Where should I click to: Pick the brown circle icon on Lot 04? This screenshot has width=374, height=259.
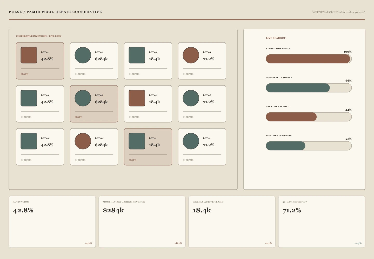coord(191,55)
